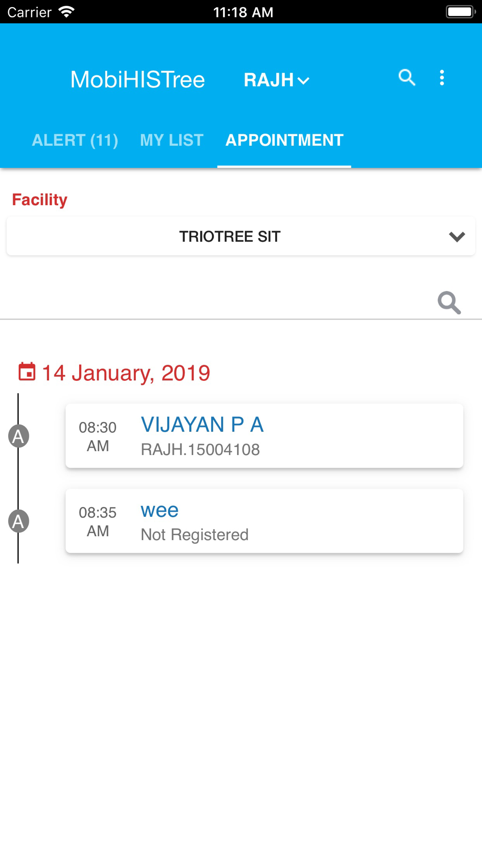Tap patient ID RAJH.15004108
Viewport: 482px width, 858px height.
201,450
